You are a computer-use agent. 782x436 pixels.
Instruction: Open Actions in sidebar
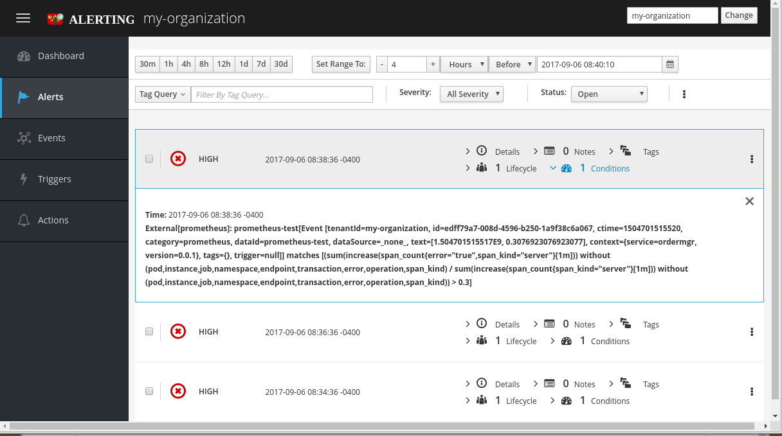pos(64,221)
